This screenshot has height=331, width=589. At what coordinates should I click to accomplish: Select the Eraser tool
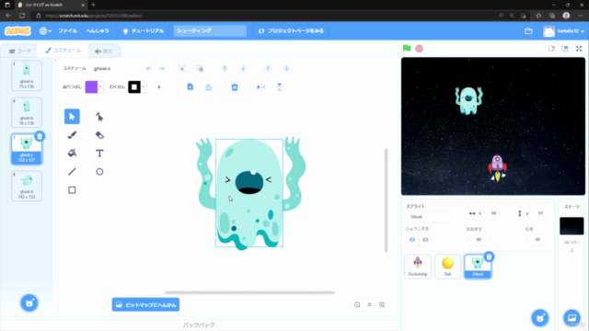pyautogui.click(x=99, y=135)
